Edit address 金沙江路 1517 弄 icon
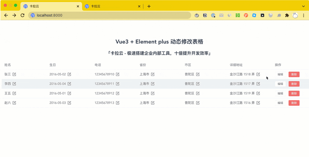 click(x=258, y=84)
